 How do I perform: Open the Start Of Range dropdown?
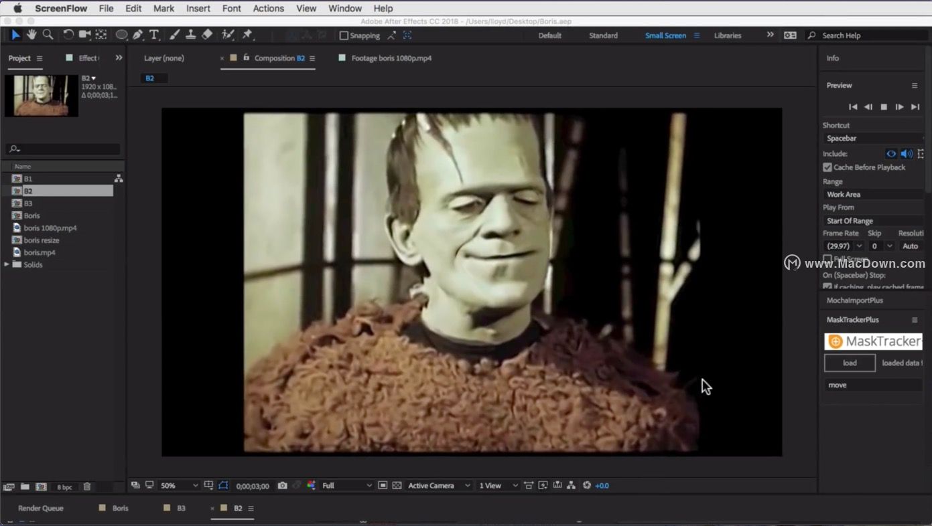tap(874, 221)
